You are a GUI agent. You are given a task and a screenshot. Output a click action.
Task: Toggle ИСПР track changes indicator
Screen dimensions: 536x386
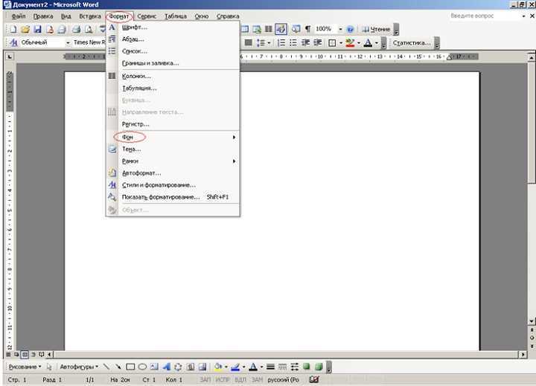pos(223,379)
